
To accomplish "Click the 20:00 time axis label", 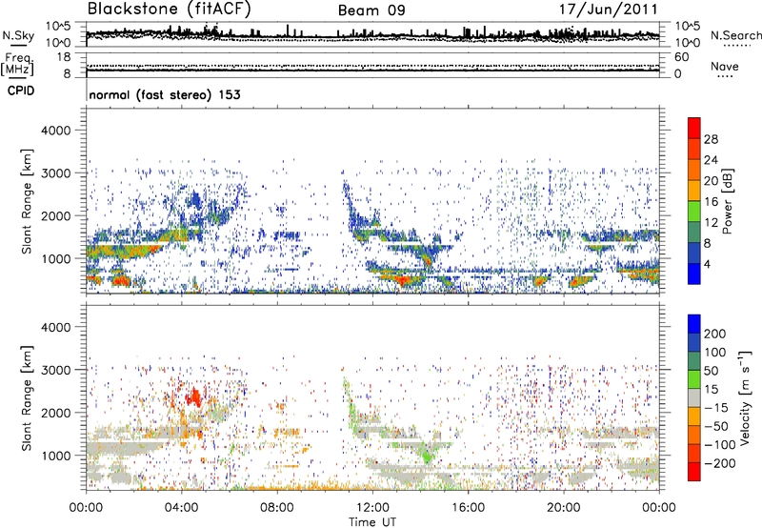I will [x=563, y=508].
